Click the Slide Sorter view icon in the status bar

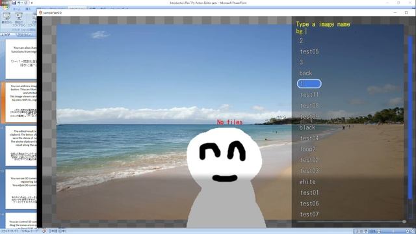click(x=361, y=231)
